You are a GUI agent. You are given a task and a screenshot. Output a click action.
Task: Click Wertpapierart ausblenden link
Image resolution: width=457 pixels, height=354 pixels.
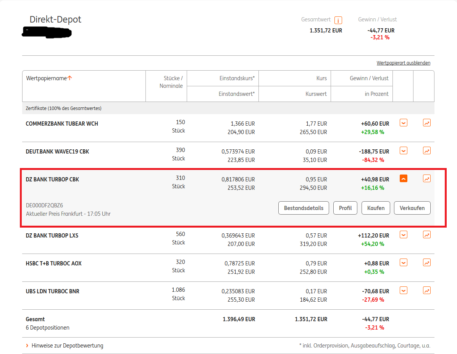[x=403, y=63]
